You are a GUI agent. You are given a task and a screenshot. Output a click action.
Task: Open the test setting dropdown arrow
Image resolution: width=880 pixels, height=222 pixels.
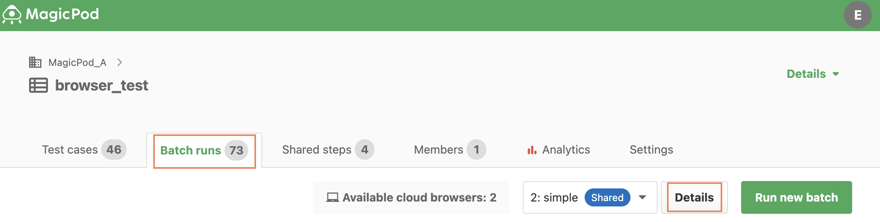point(642,197)
